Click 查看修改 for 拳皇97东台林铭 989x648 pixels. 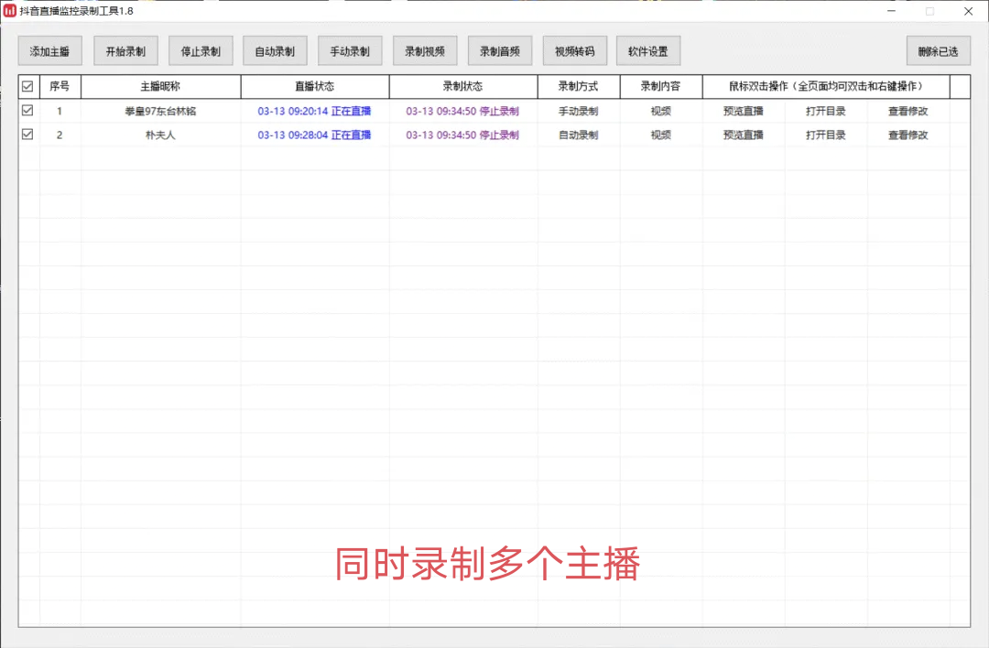pyautogui.click(x=908, y=111)
